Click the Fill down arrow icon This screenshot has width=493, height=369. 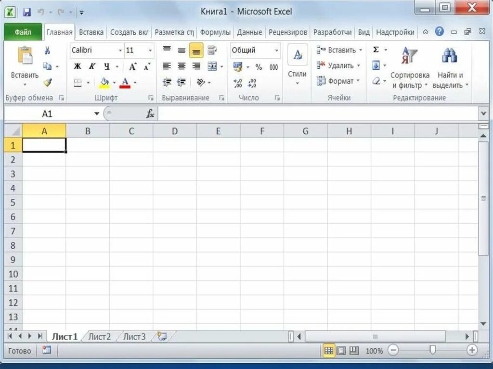tap(376, 65)
